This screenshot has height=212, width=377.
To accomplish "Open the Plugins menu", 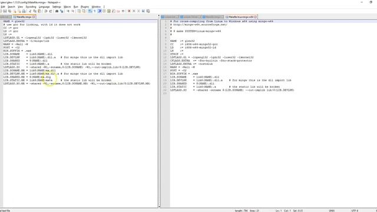I will [85, 6].
